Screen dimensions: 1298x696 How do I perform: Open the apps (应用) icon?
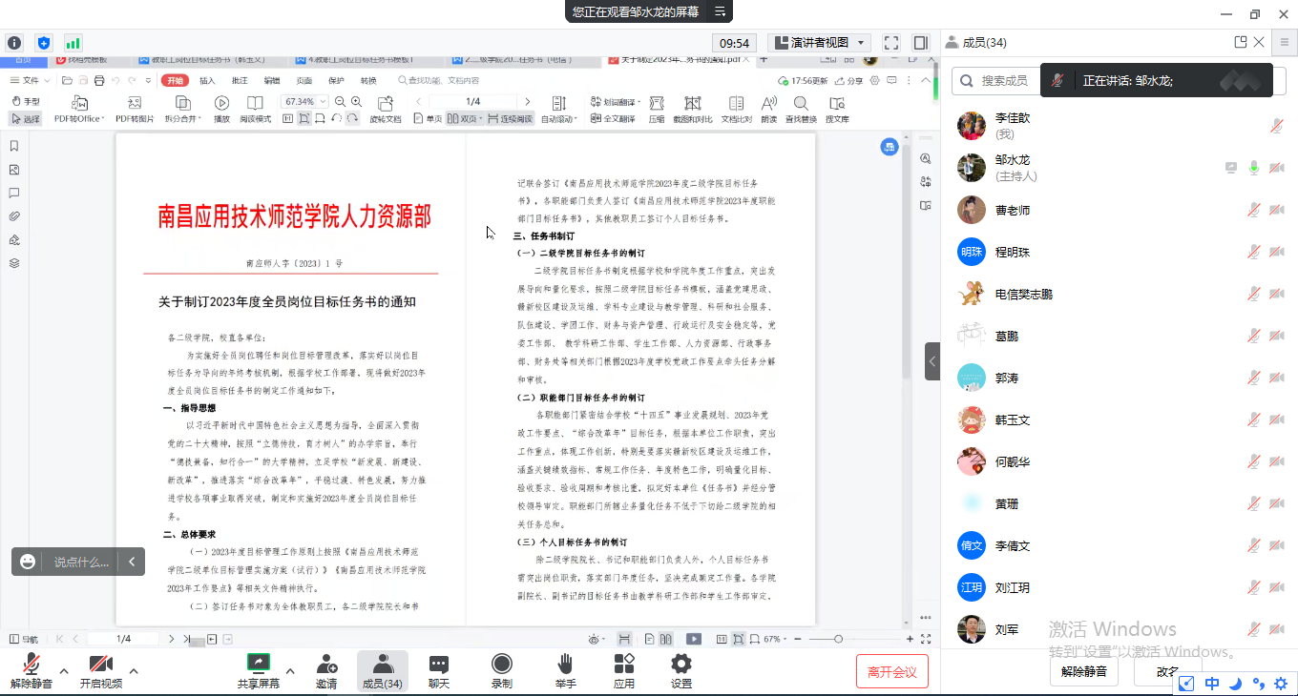pyautogui.click(x=624, y=671)
